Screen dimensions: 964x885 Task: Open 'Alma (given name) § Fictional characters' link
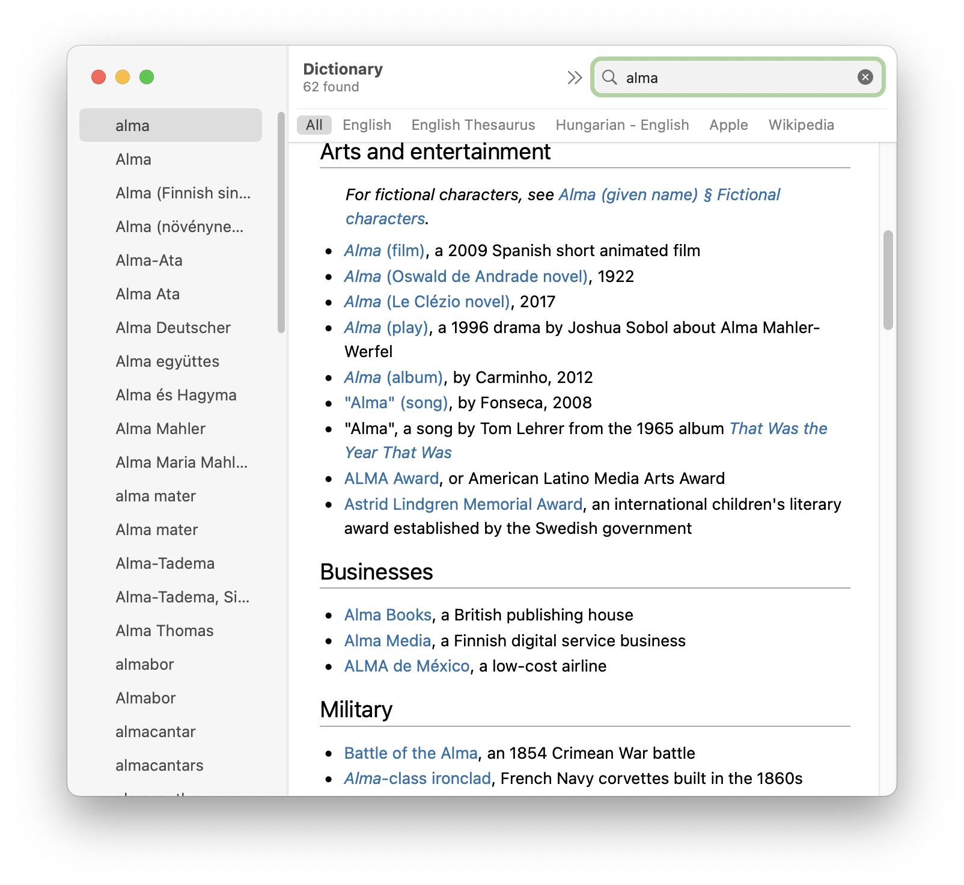pyautogui.click(x=669, y=195)
